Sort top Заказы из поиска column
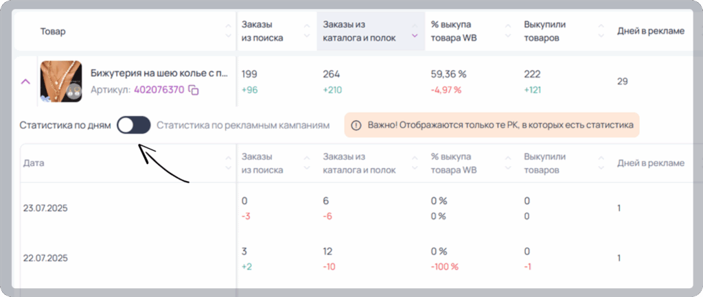703x297 pixels. (x=307, y=31)
